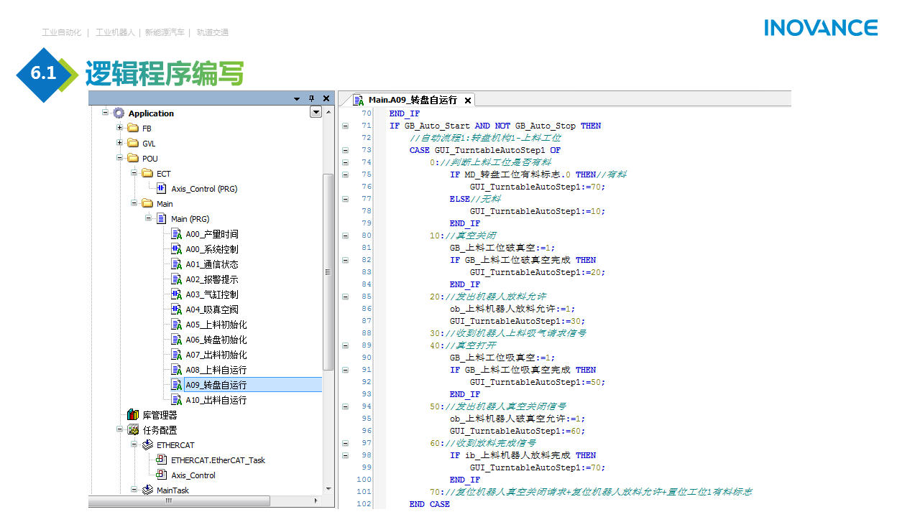This screenshot has height=517, width=920.
Task: Open the Axis_Control task call under ETHERCAT
Action: [193, 475]
